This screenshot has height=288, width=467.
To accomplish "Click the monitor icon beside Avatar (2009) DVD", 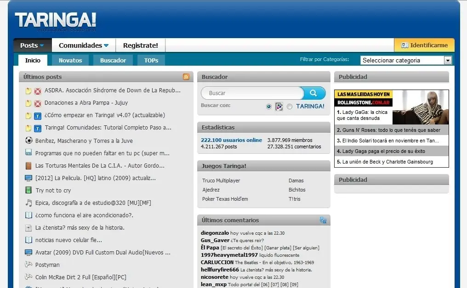I will coord(28,252).
